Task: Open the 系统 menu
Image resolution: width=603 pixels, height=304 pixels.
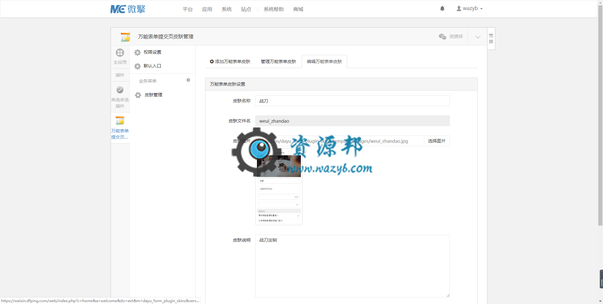Action: point(226,9)
